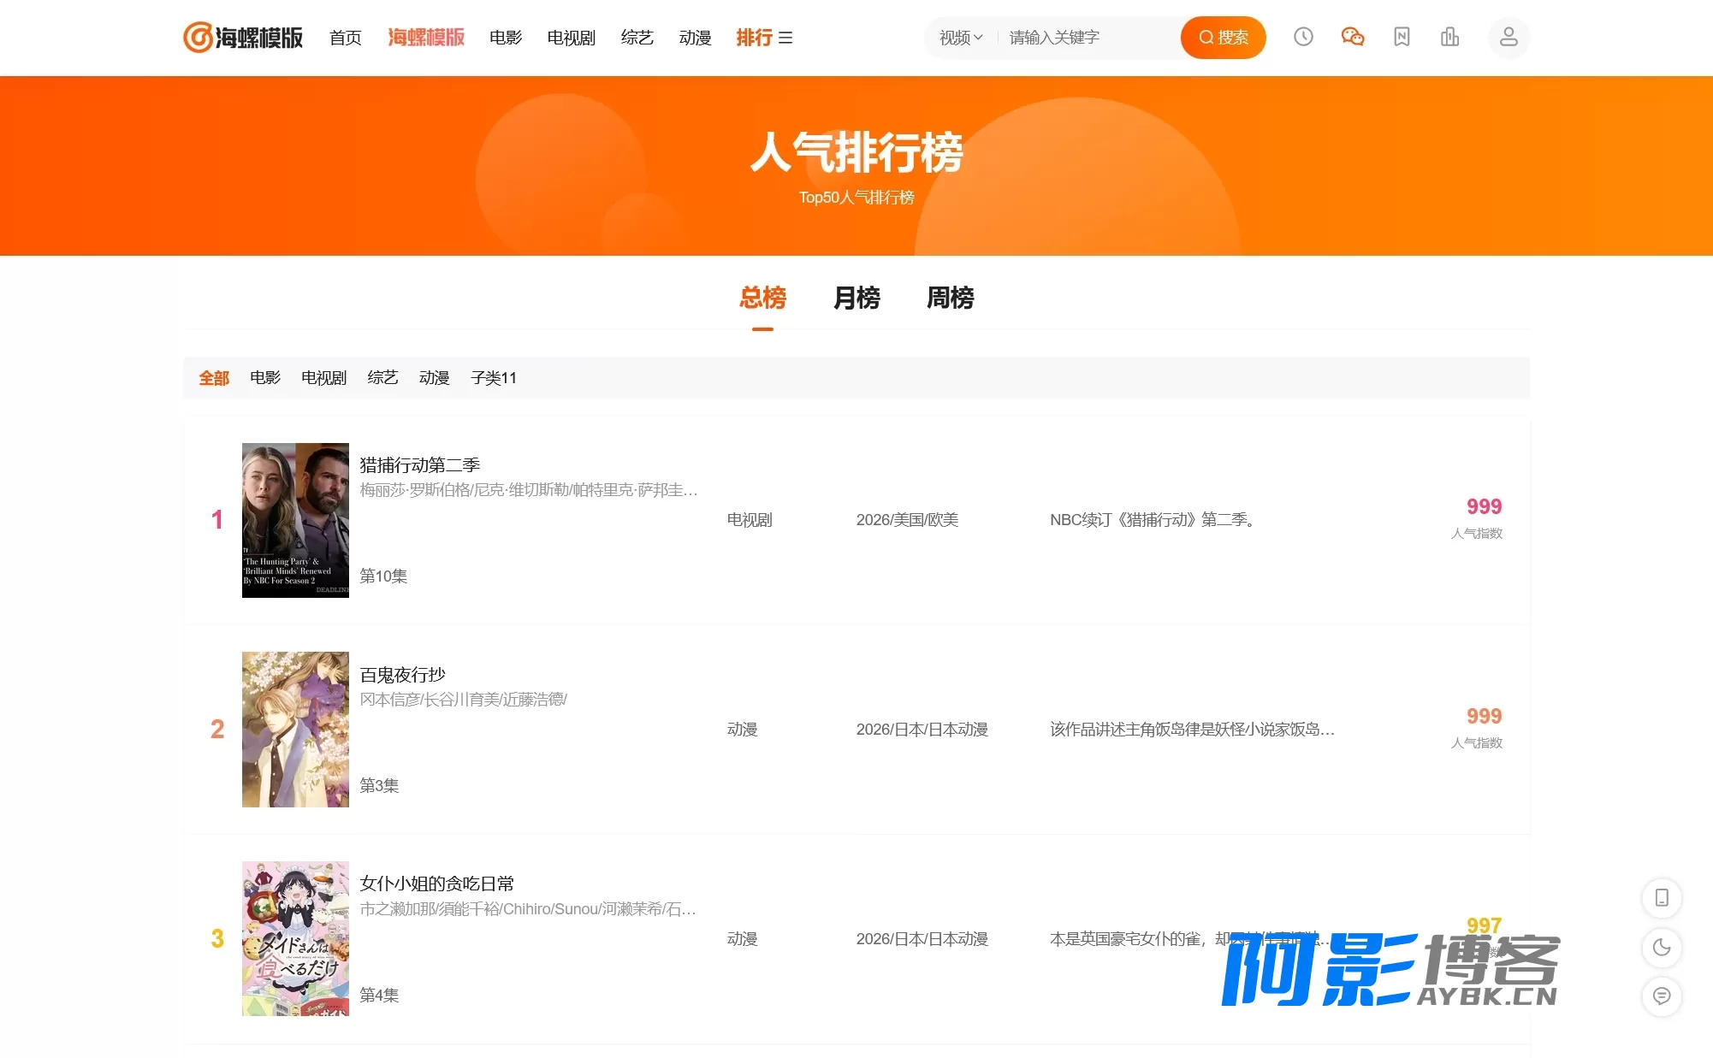This screenshot has width=1713, height=1058.
Task: Go to 电影 in top navigation
Action: (x=506, y=38)
